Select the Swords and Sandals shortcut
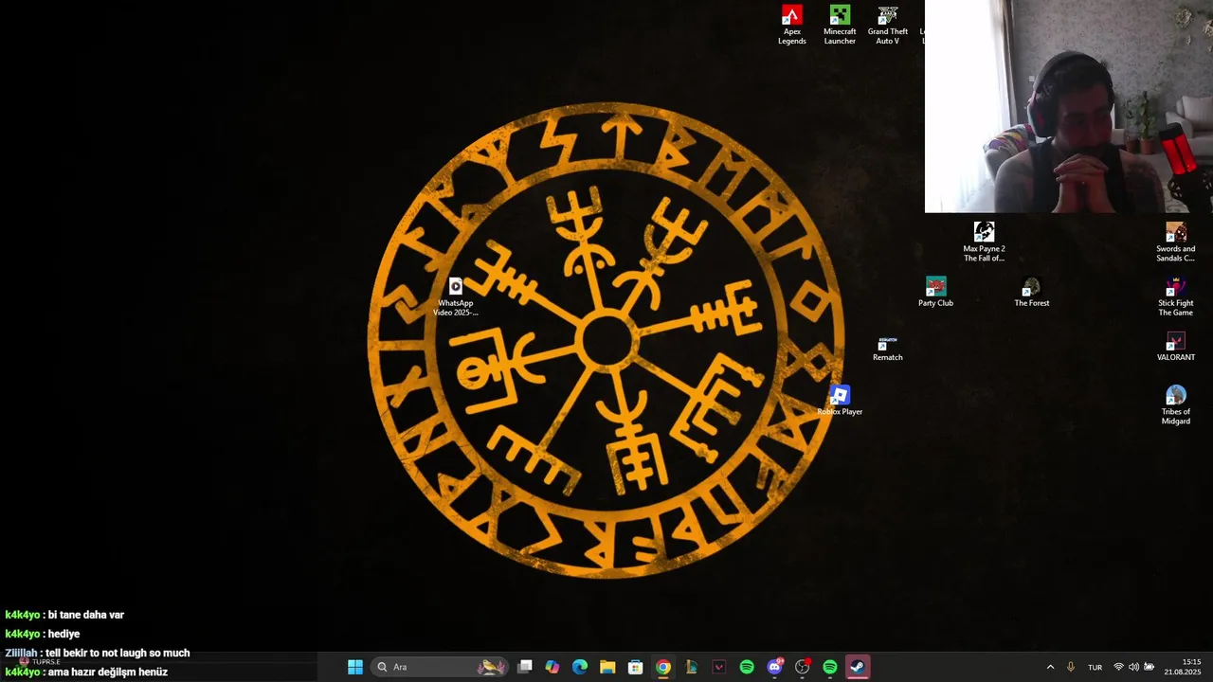Screen dimensions: 1213x682 [1175, 242]
